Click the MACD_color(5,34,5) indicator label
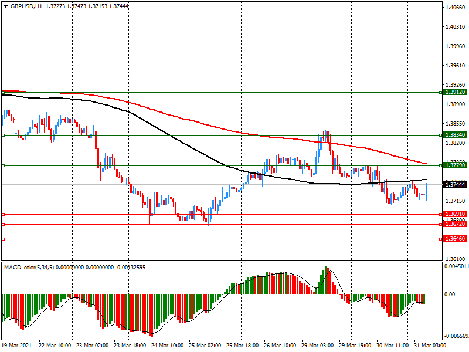469x352 pixels. tap(35, 268)
